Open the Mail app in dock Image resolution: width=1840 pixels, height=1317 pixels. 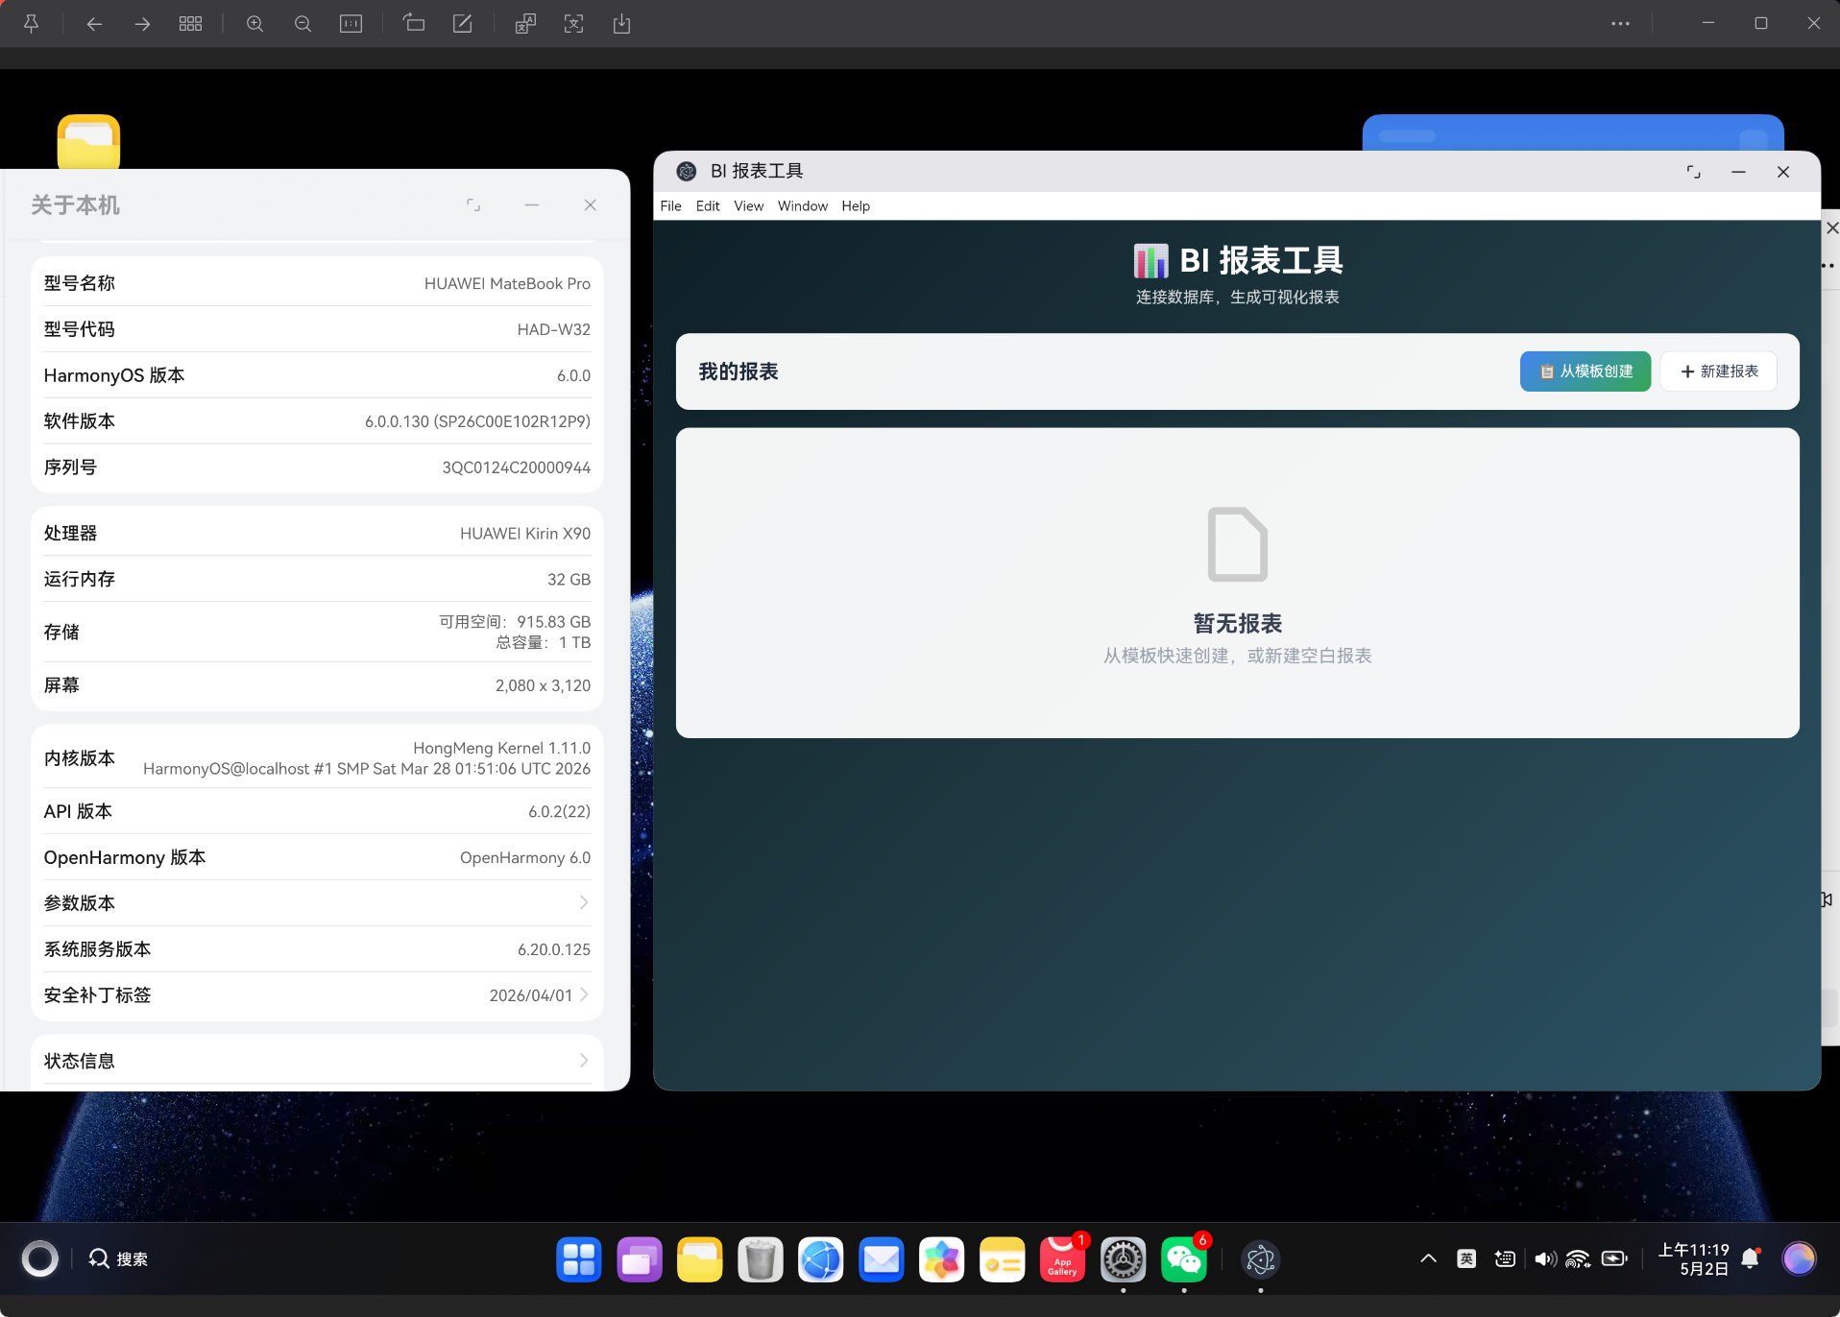(882, 1259)
